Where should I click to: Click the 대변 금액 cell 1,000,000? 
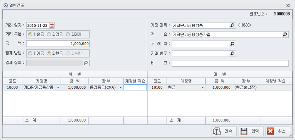[x=219, y=87]
